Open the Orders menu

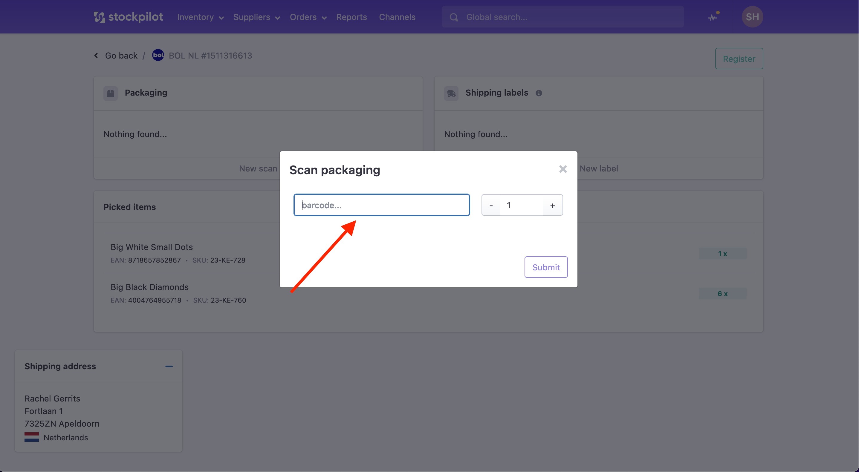pyautogui.click(x=308, y=17)
